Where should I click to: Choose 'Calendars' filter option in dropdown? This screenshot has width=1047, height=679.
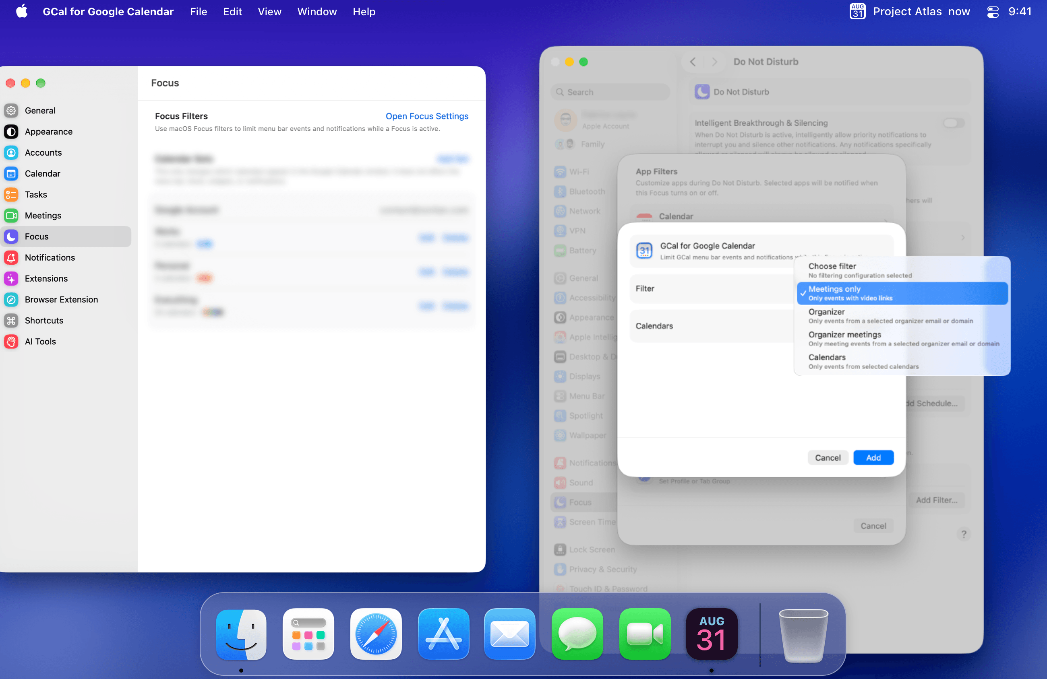pos(902,361)
